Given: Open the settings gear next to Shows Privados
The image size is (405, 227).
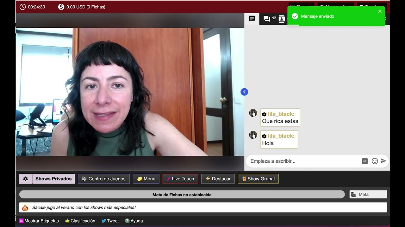Looking at the screenshot, I should click(26, 179).
